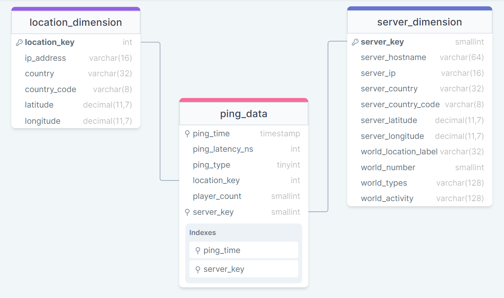The width and height of the screenshot is (504, 298).
Task: Click the purple color bar on location_dimension
Action: click(76, 9)
